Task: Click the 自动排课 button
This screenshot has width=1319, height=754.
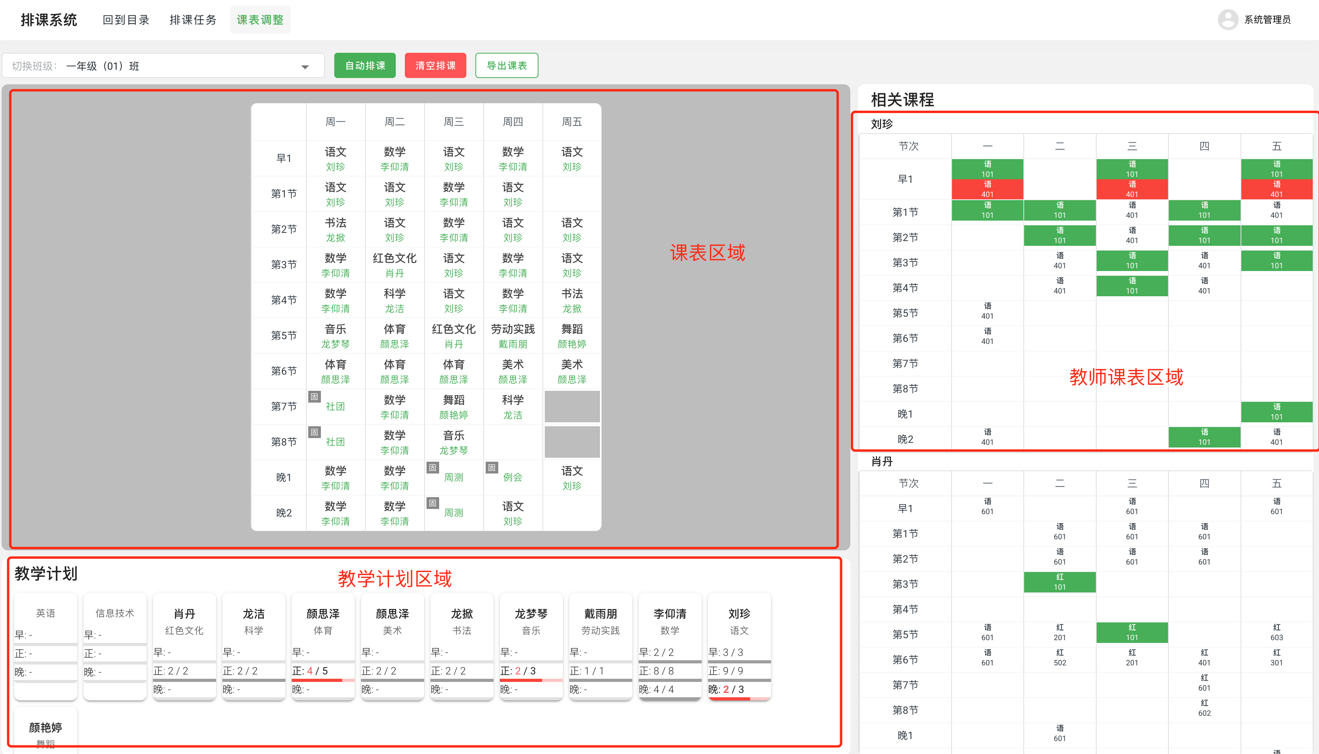Action: pyautogui.click(x=365, y=65)
